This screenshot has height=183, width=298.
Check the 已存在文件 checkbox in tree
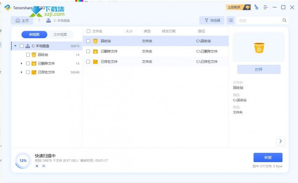pos(28,72)
